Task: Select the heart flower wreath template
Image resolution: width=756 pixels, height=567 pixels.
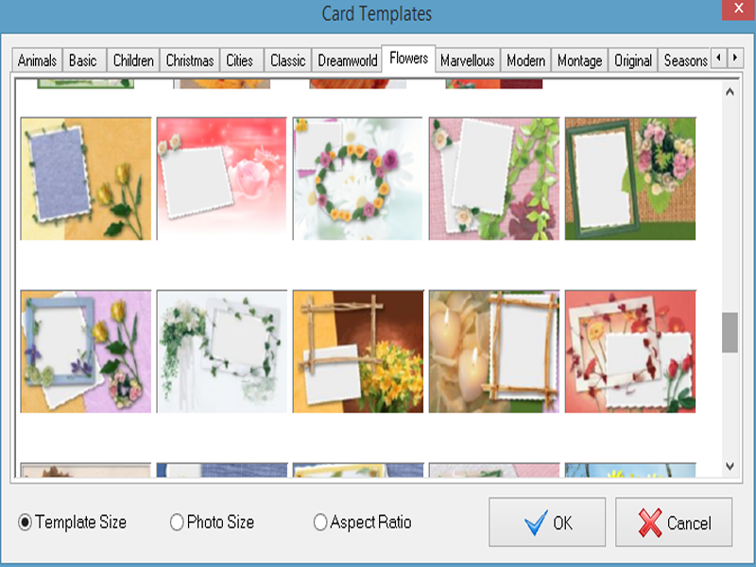Action: (x=358, y=179)
